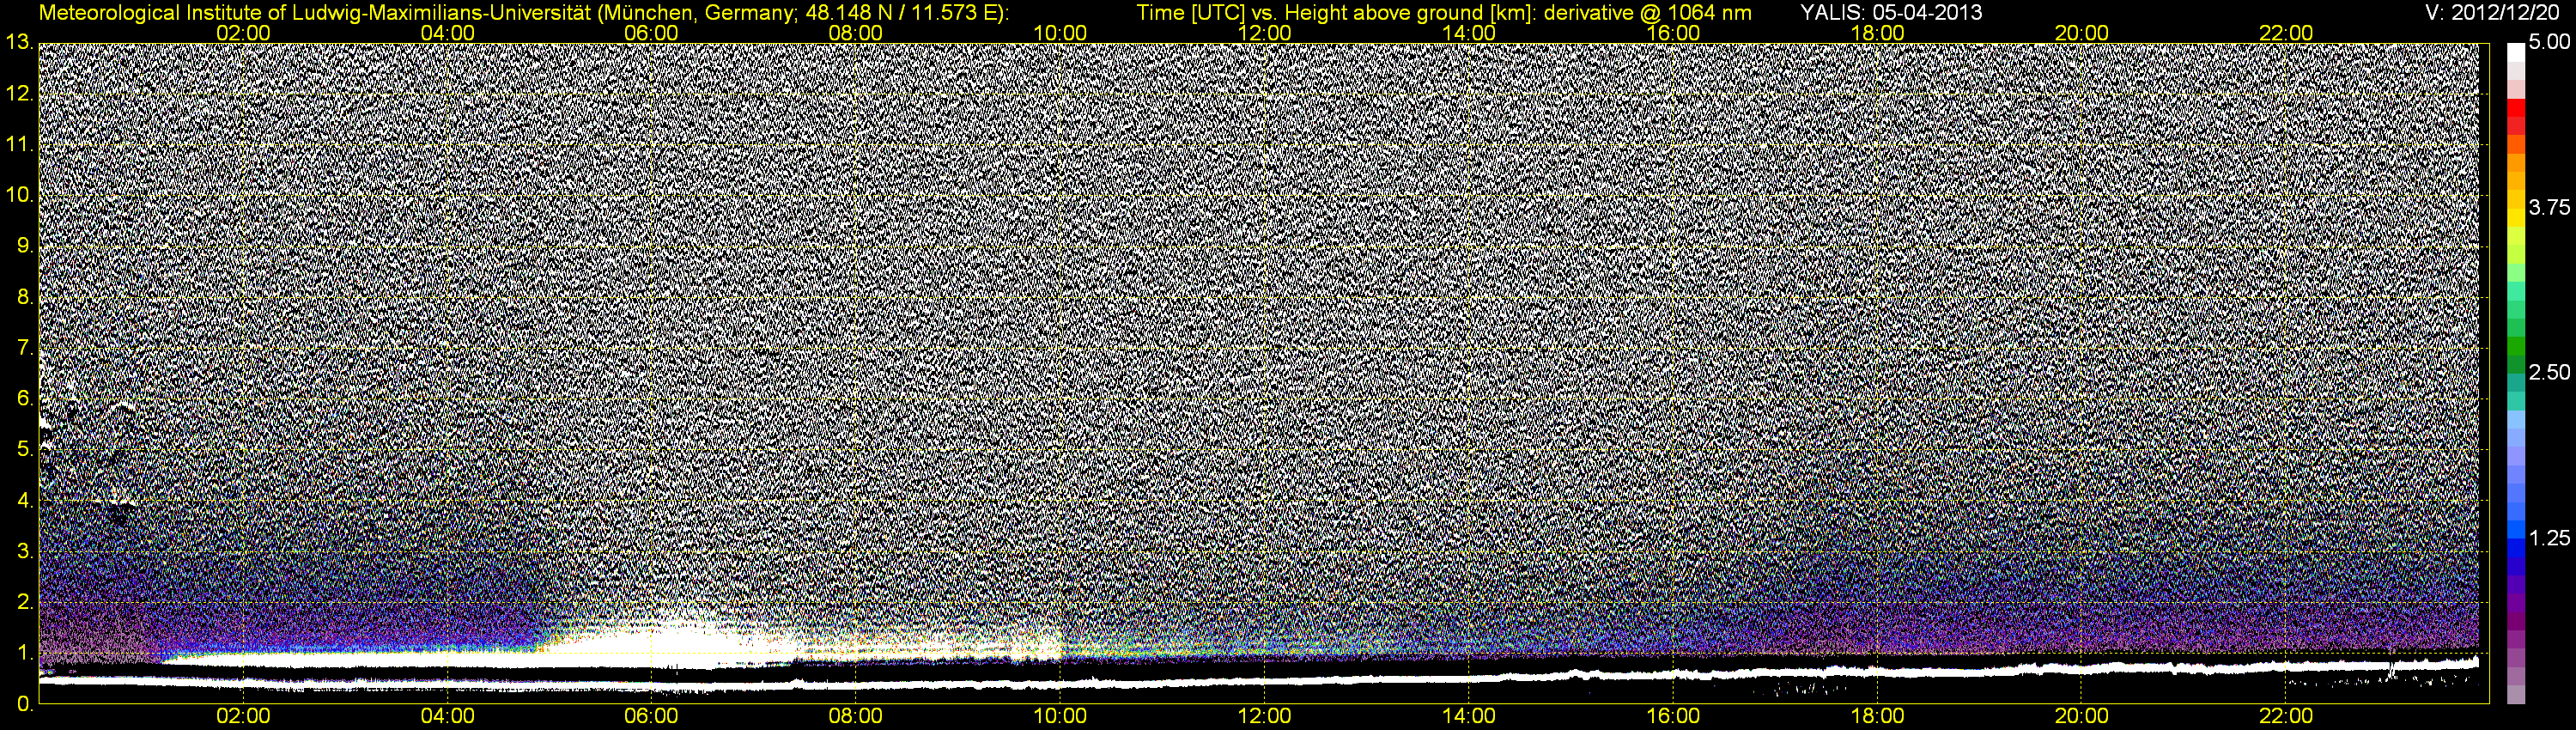This screenshot has width=2576, height=730.
Task: Click the 08:00 label on the top time axis
Action: pos(856,33)
